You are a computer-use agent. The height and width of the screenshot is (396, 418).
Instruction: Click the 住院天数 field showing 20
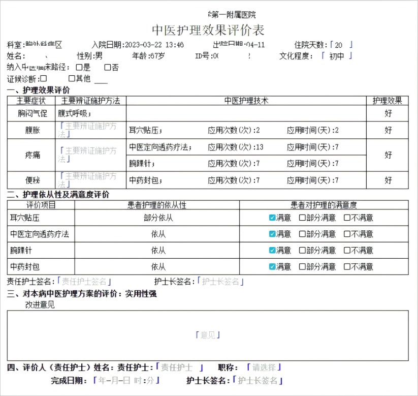pyautogui.click(x=340, y=45)
